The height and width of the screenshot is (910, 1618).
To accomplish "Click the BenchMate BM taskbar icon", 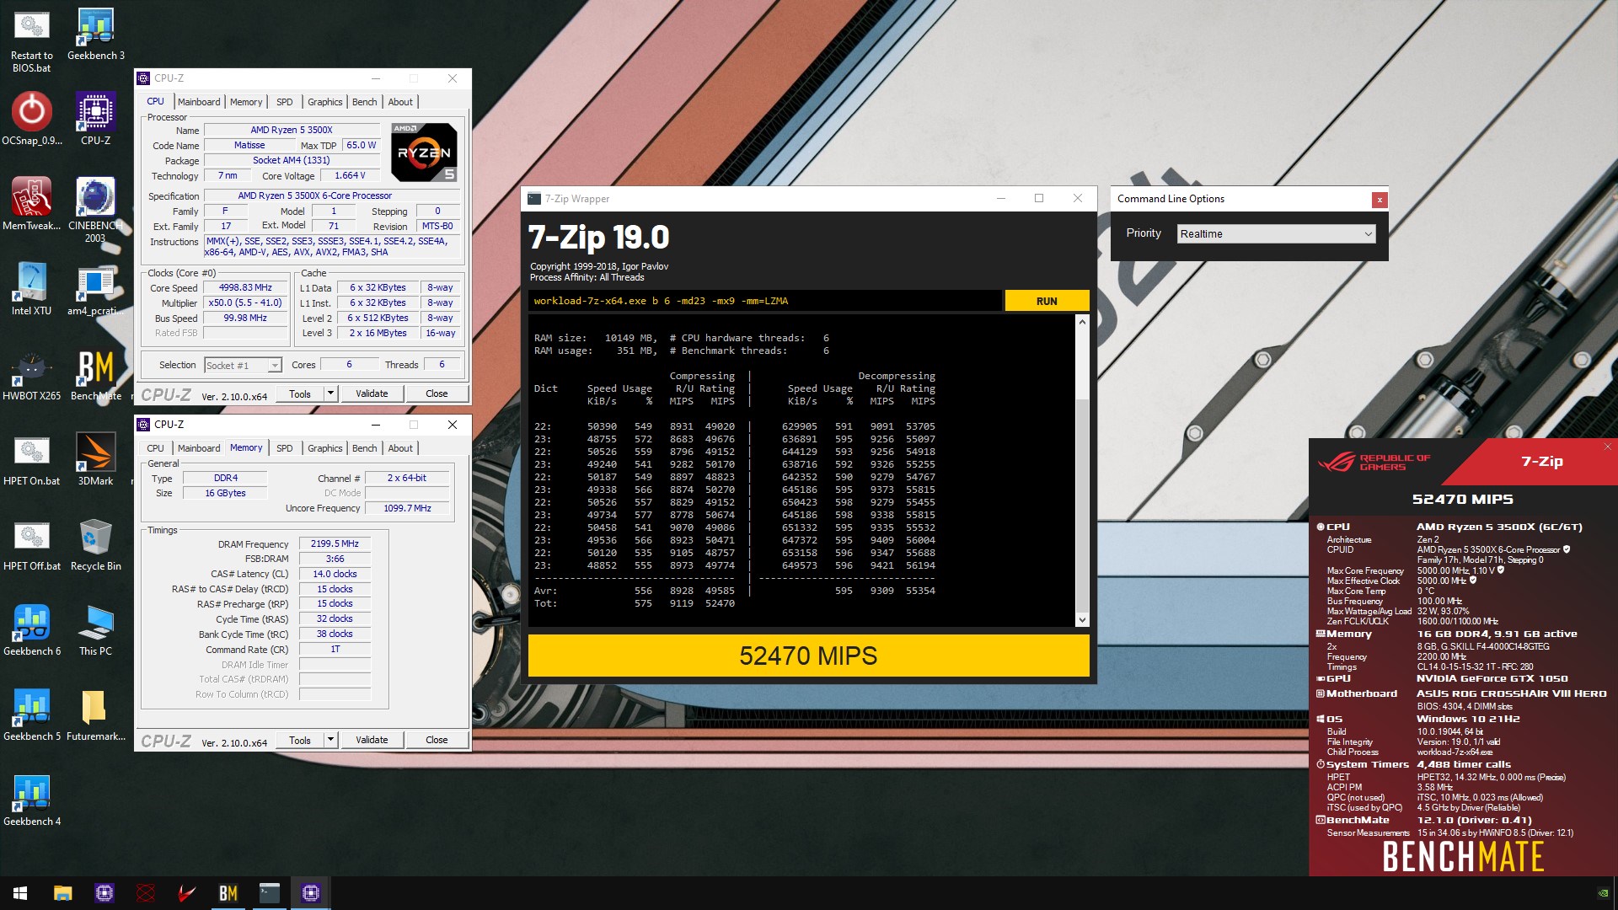I will 228,893.
